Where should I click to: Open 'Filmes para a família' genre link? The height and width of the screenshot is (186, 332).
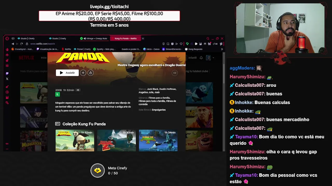[159, 98]
